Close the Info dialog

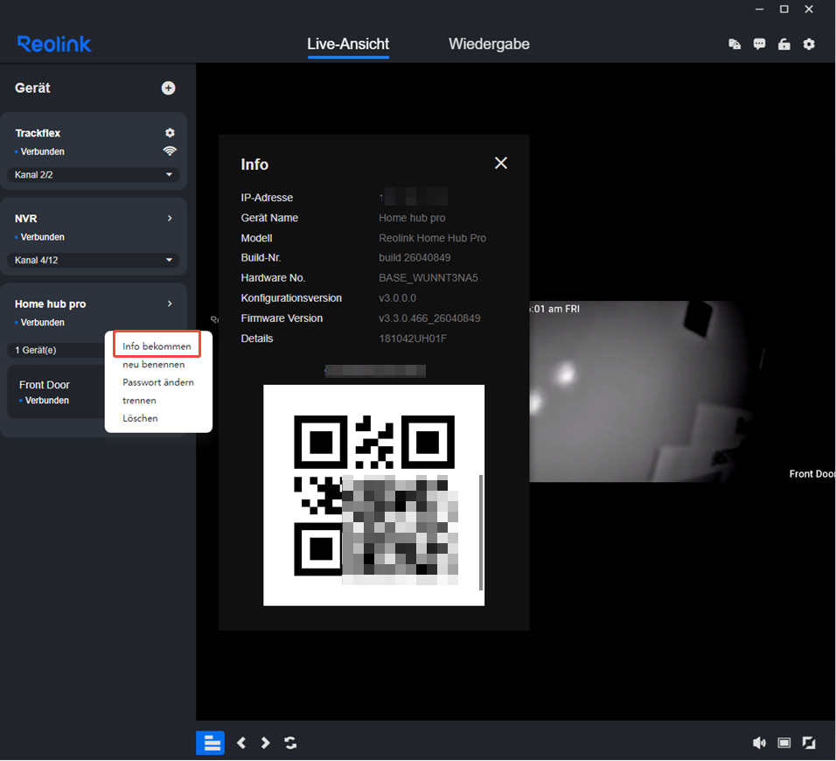click(x=501, y=164)
